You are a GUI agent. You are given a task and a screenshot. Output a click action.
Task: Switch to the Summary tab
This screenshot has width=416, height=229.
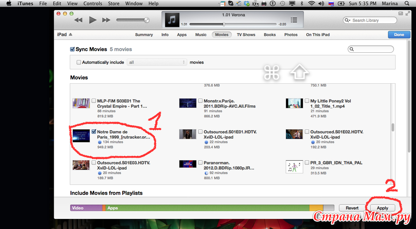coord(144,35)
